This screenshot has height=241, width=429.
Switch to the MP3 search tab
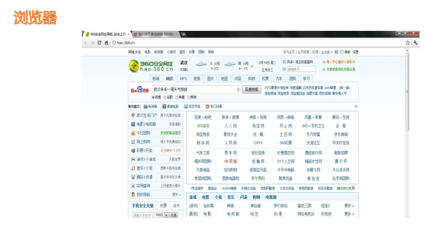coord(183,79)
